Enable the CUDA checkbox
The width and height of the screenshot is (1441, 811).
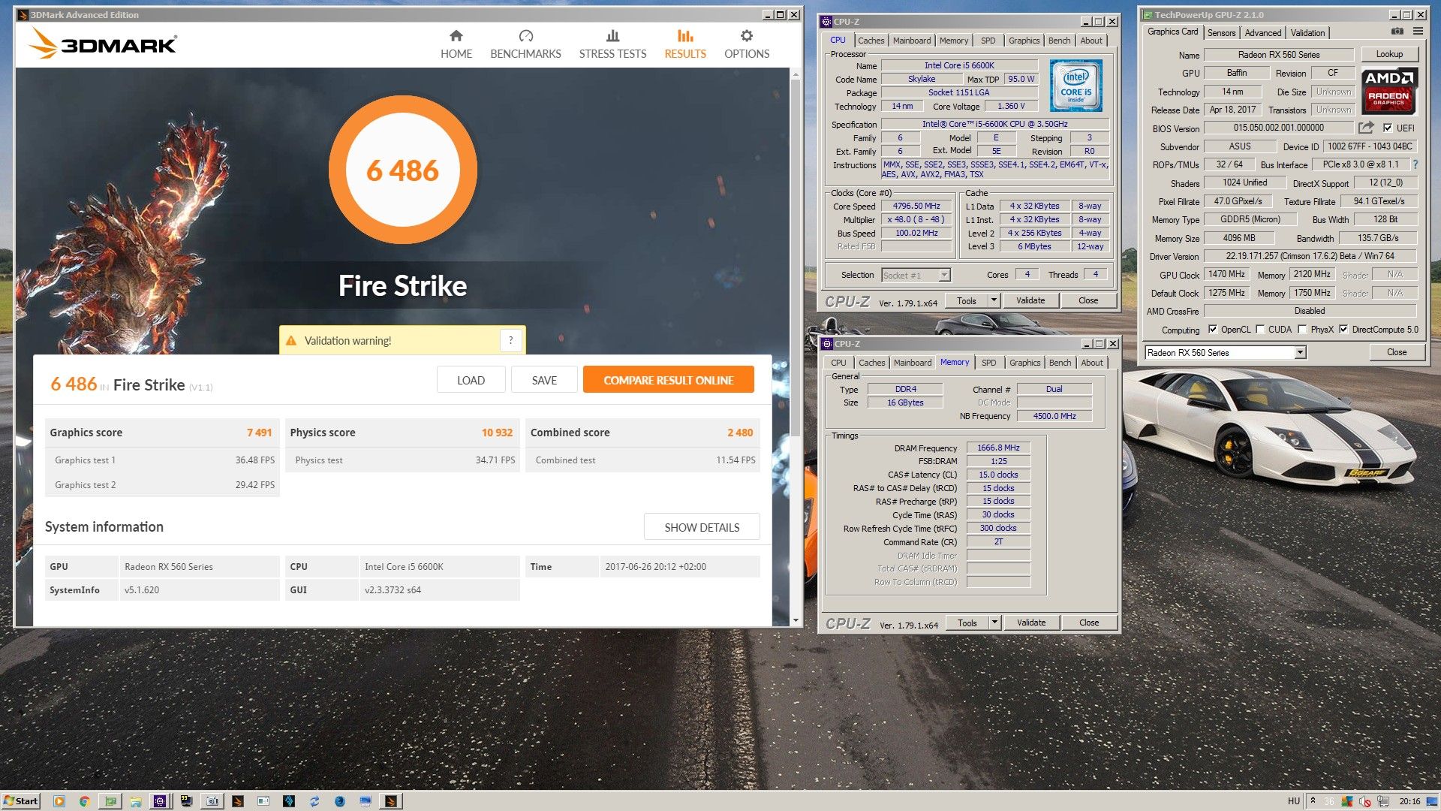[1260, 330]
